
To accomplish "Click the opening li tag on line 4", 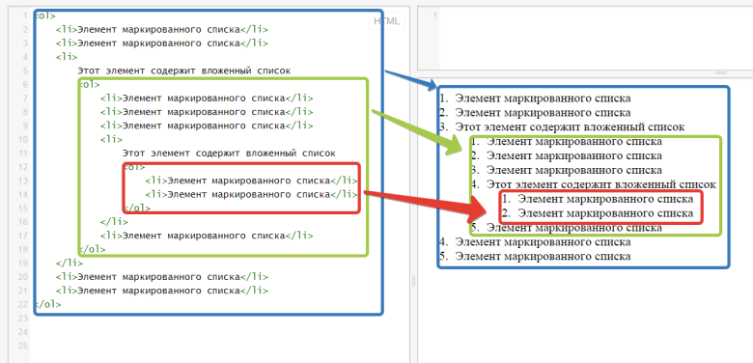I will coord(67,57).
